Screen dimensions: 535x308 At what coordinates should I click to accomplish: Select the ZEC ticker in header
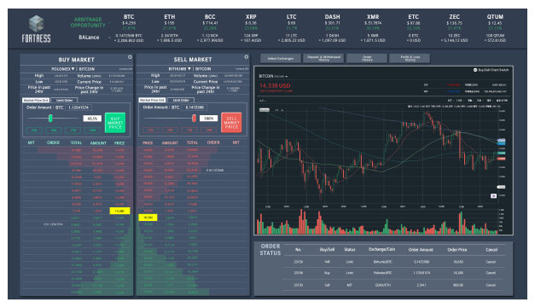point(454,17)
